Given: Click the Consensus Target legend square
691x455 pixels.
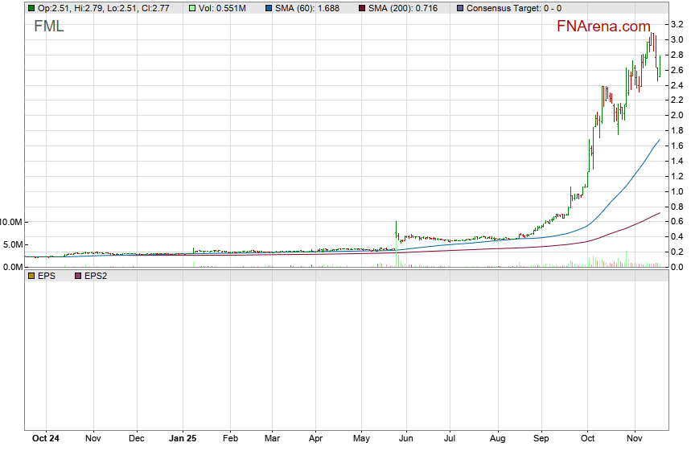Looking at the screenshot, I should (x=459, y=8).
